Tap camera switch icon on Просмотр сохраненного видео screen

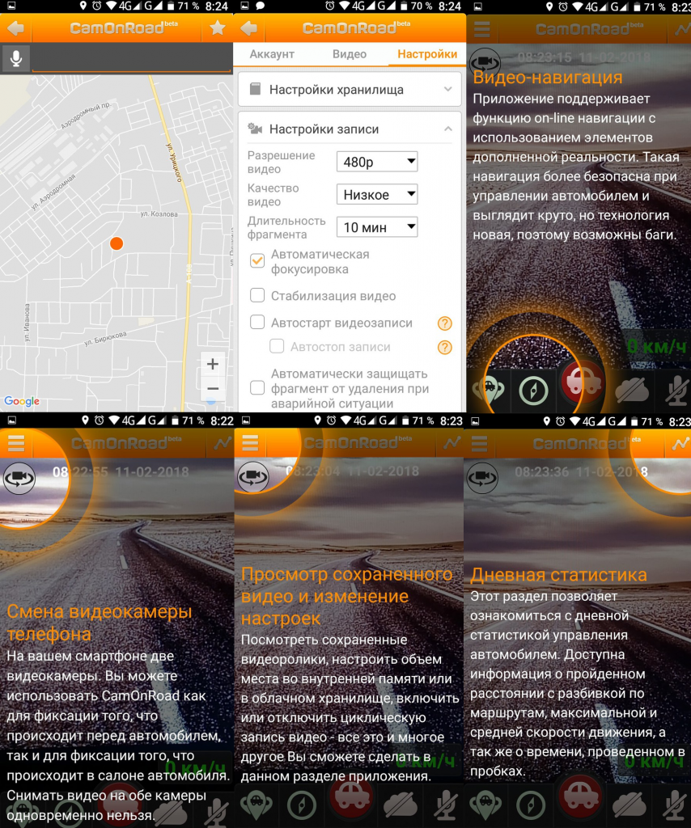[x=253, y=477]
